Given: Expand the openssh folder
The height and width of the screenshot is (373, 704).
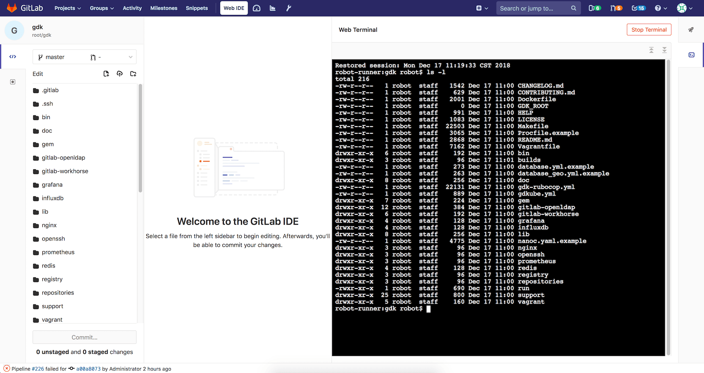Looking at the screenshot, I should (x=85, y=239).
